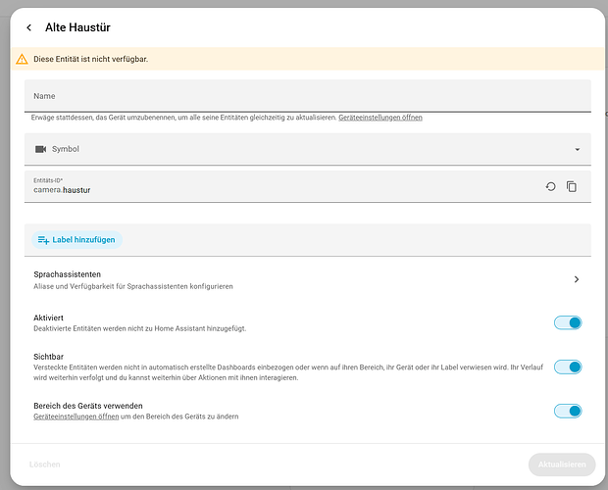The image size is (608, 490).
Task: Go back using the arrow beside Alte Haustür
Action: pos(29,27)
